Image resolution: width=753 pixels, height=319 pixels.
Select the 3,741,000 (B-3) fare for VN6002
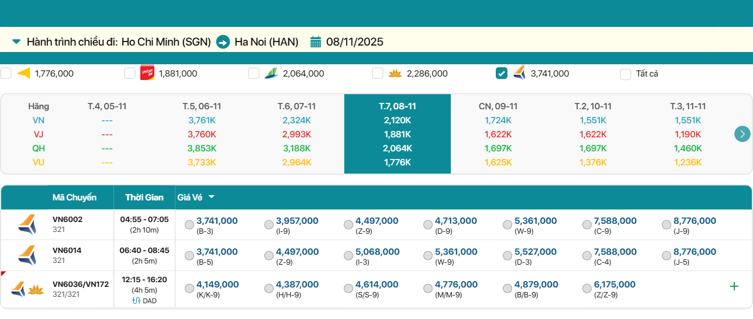pos(189,224)
